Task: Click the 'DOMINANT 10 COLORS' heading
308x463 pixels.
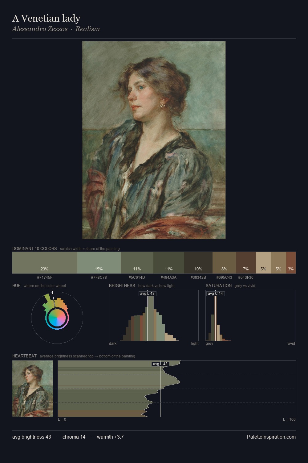Action: tap(34, 248)
